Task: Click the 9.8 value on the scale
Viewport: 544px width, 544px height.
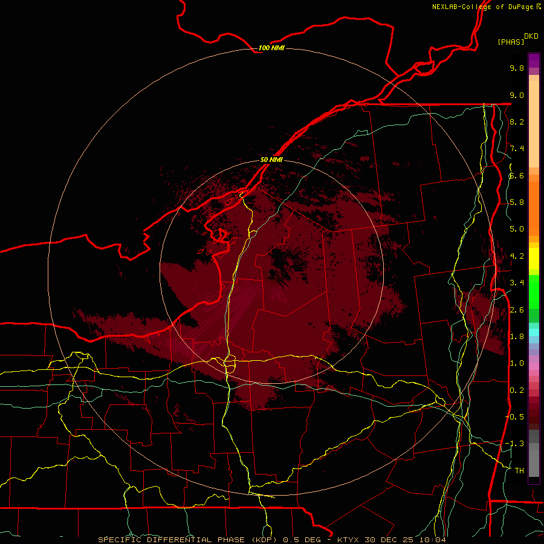Action: click(x=517, y=68)
